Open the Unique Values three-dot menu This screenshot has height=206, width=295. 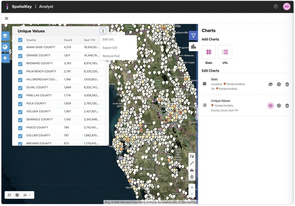103,31
